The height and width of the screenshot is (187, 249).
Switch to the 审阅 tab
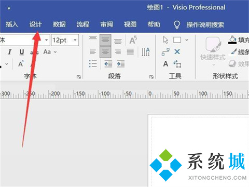click(x=106, y=24)
